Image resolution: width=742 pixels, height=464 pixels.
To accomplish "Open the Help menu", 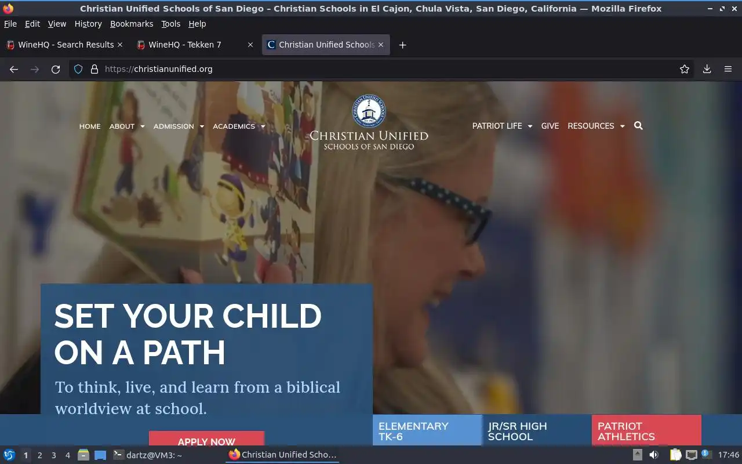I will 197,24.
